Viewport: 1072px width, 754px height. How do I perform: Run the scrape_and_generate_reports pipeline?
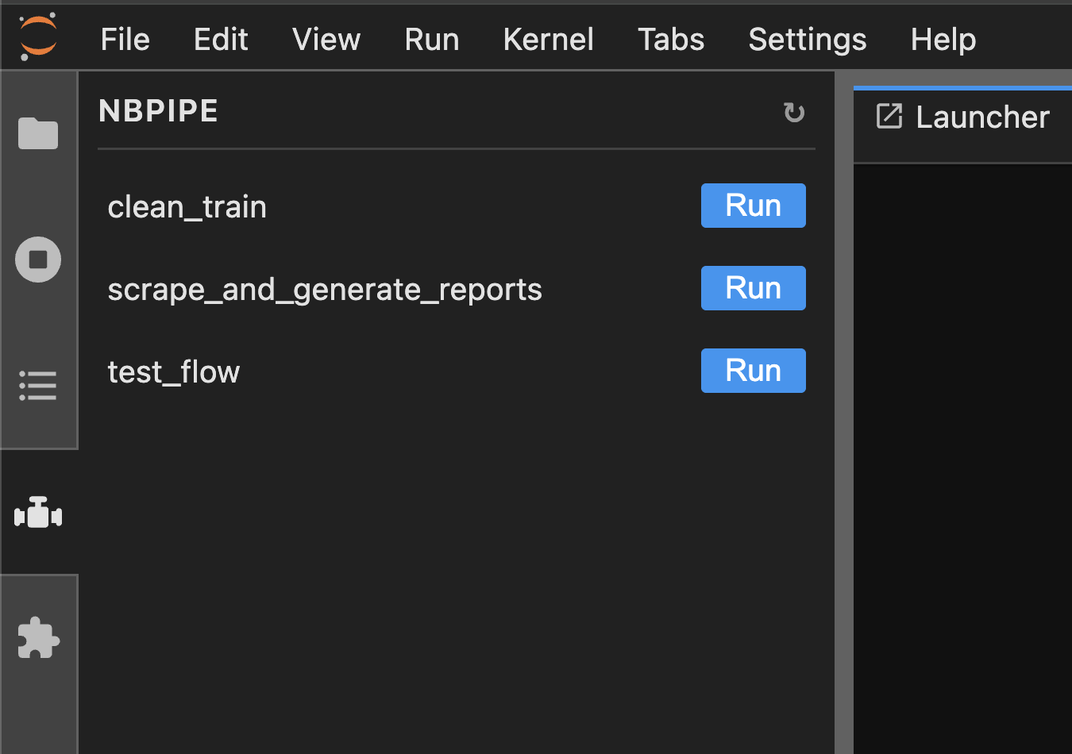click(753, 288)
